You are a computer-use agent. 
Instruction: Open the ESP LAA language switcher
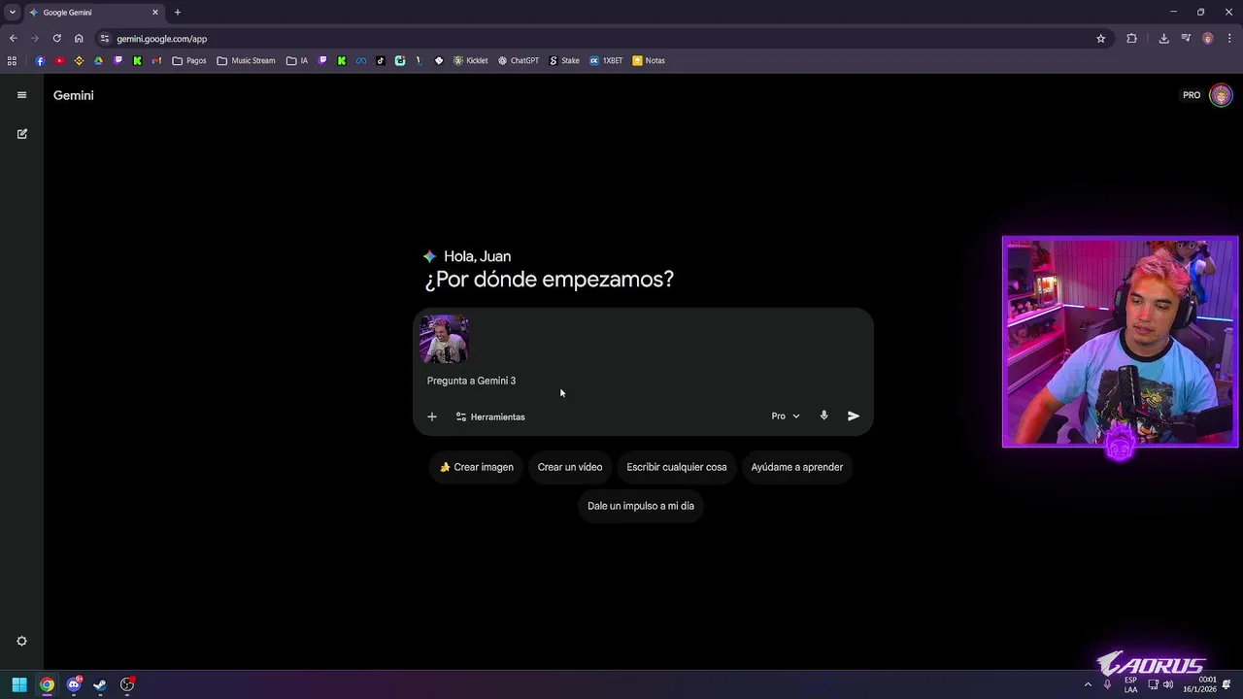(x=1130, y=684)
